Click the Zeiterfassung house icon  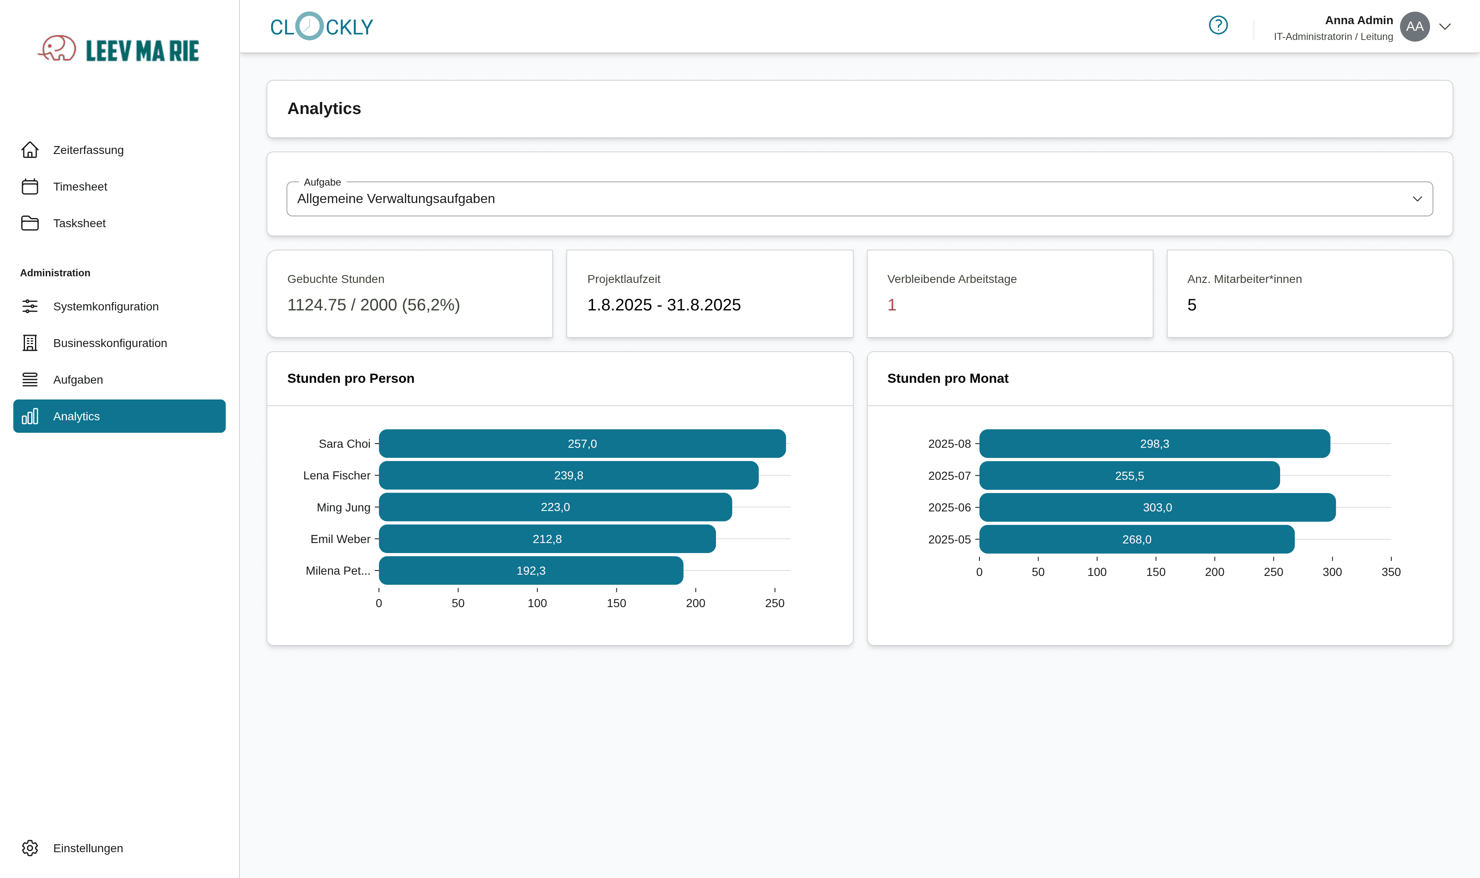(x=30, y=150)
